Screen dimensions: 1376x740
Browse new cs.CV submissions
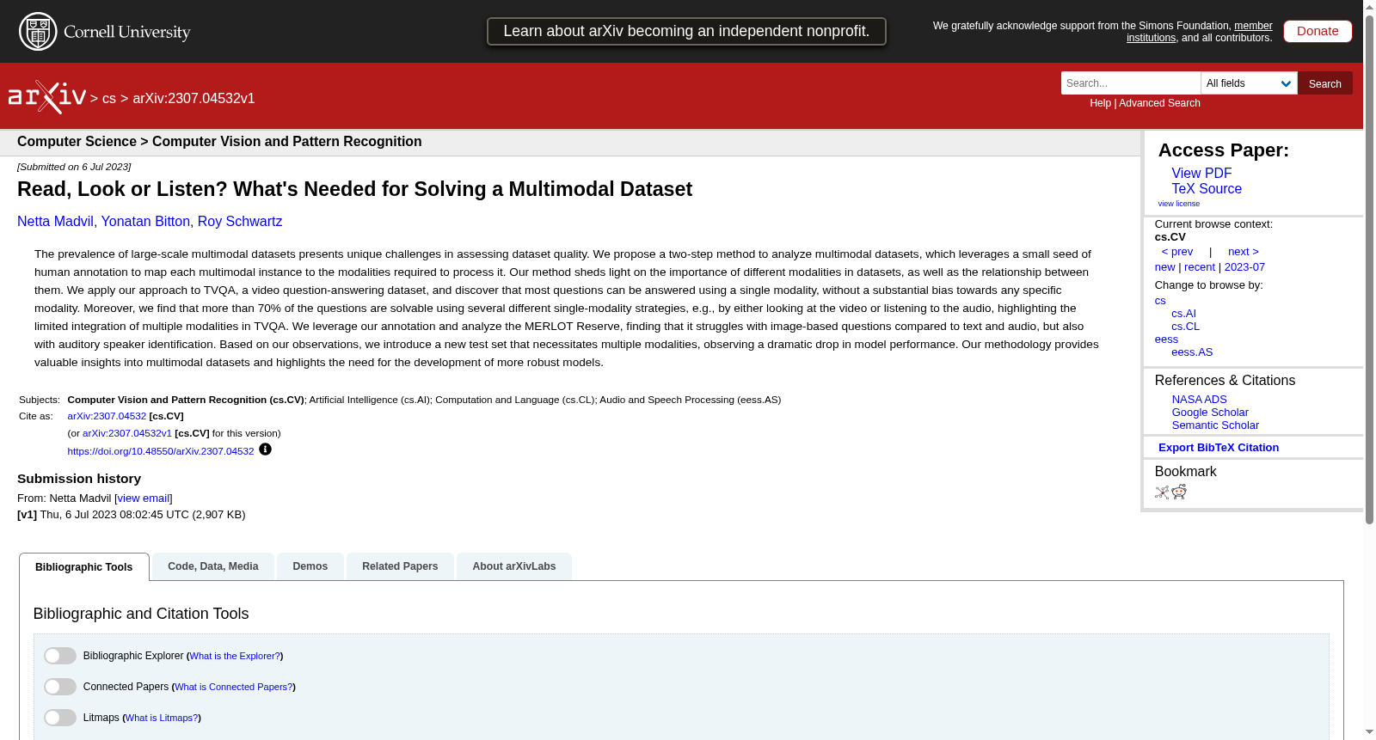[1164, 267]
